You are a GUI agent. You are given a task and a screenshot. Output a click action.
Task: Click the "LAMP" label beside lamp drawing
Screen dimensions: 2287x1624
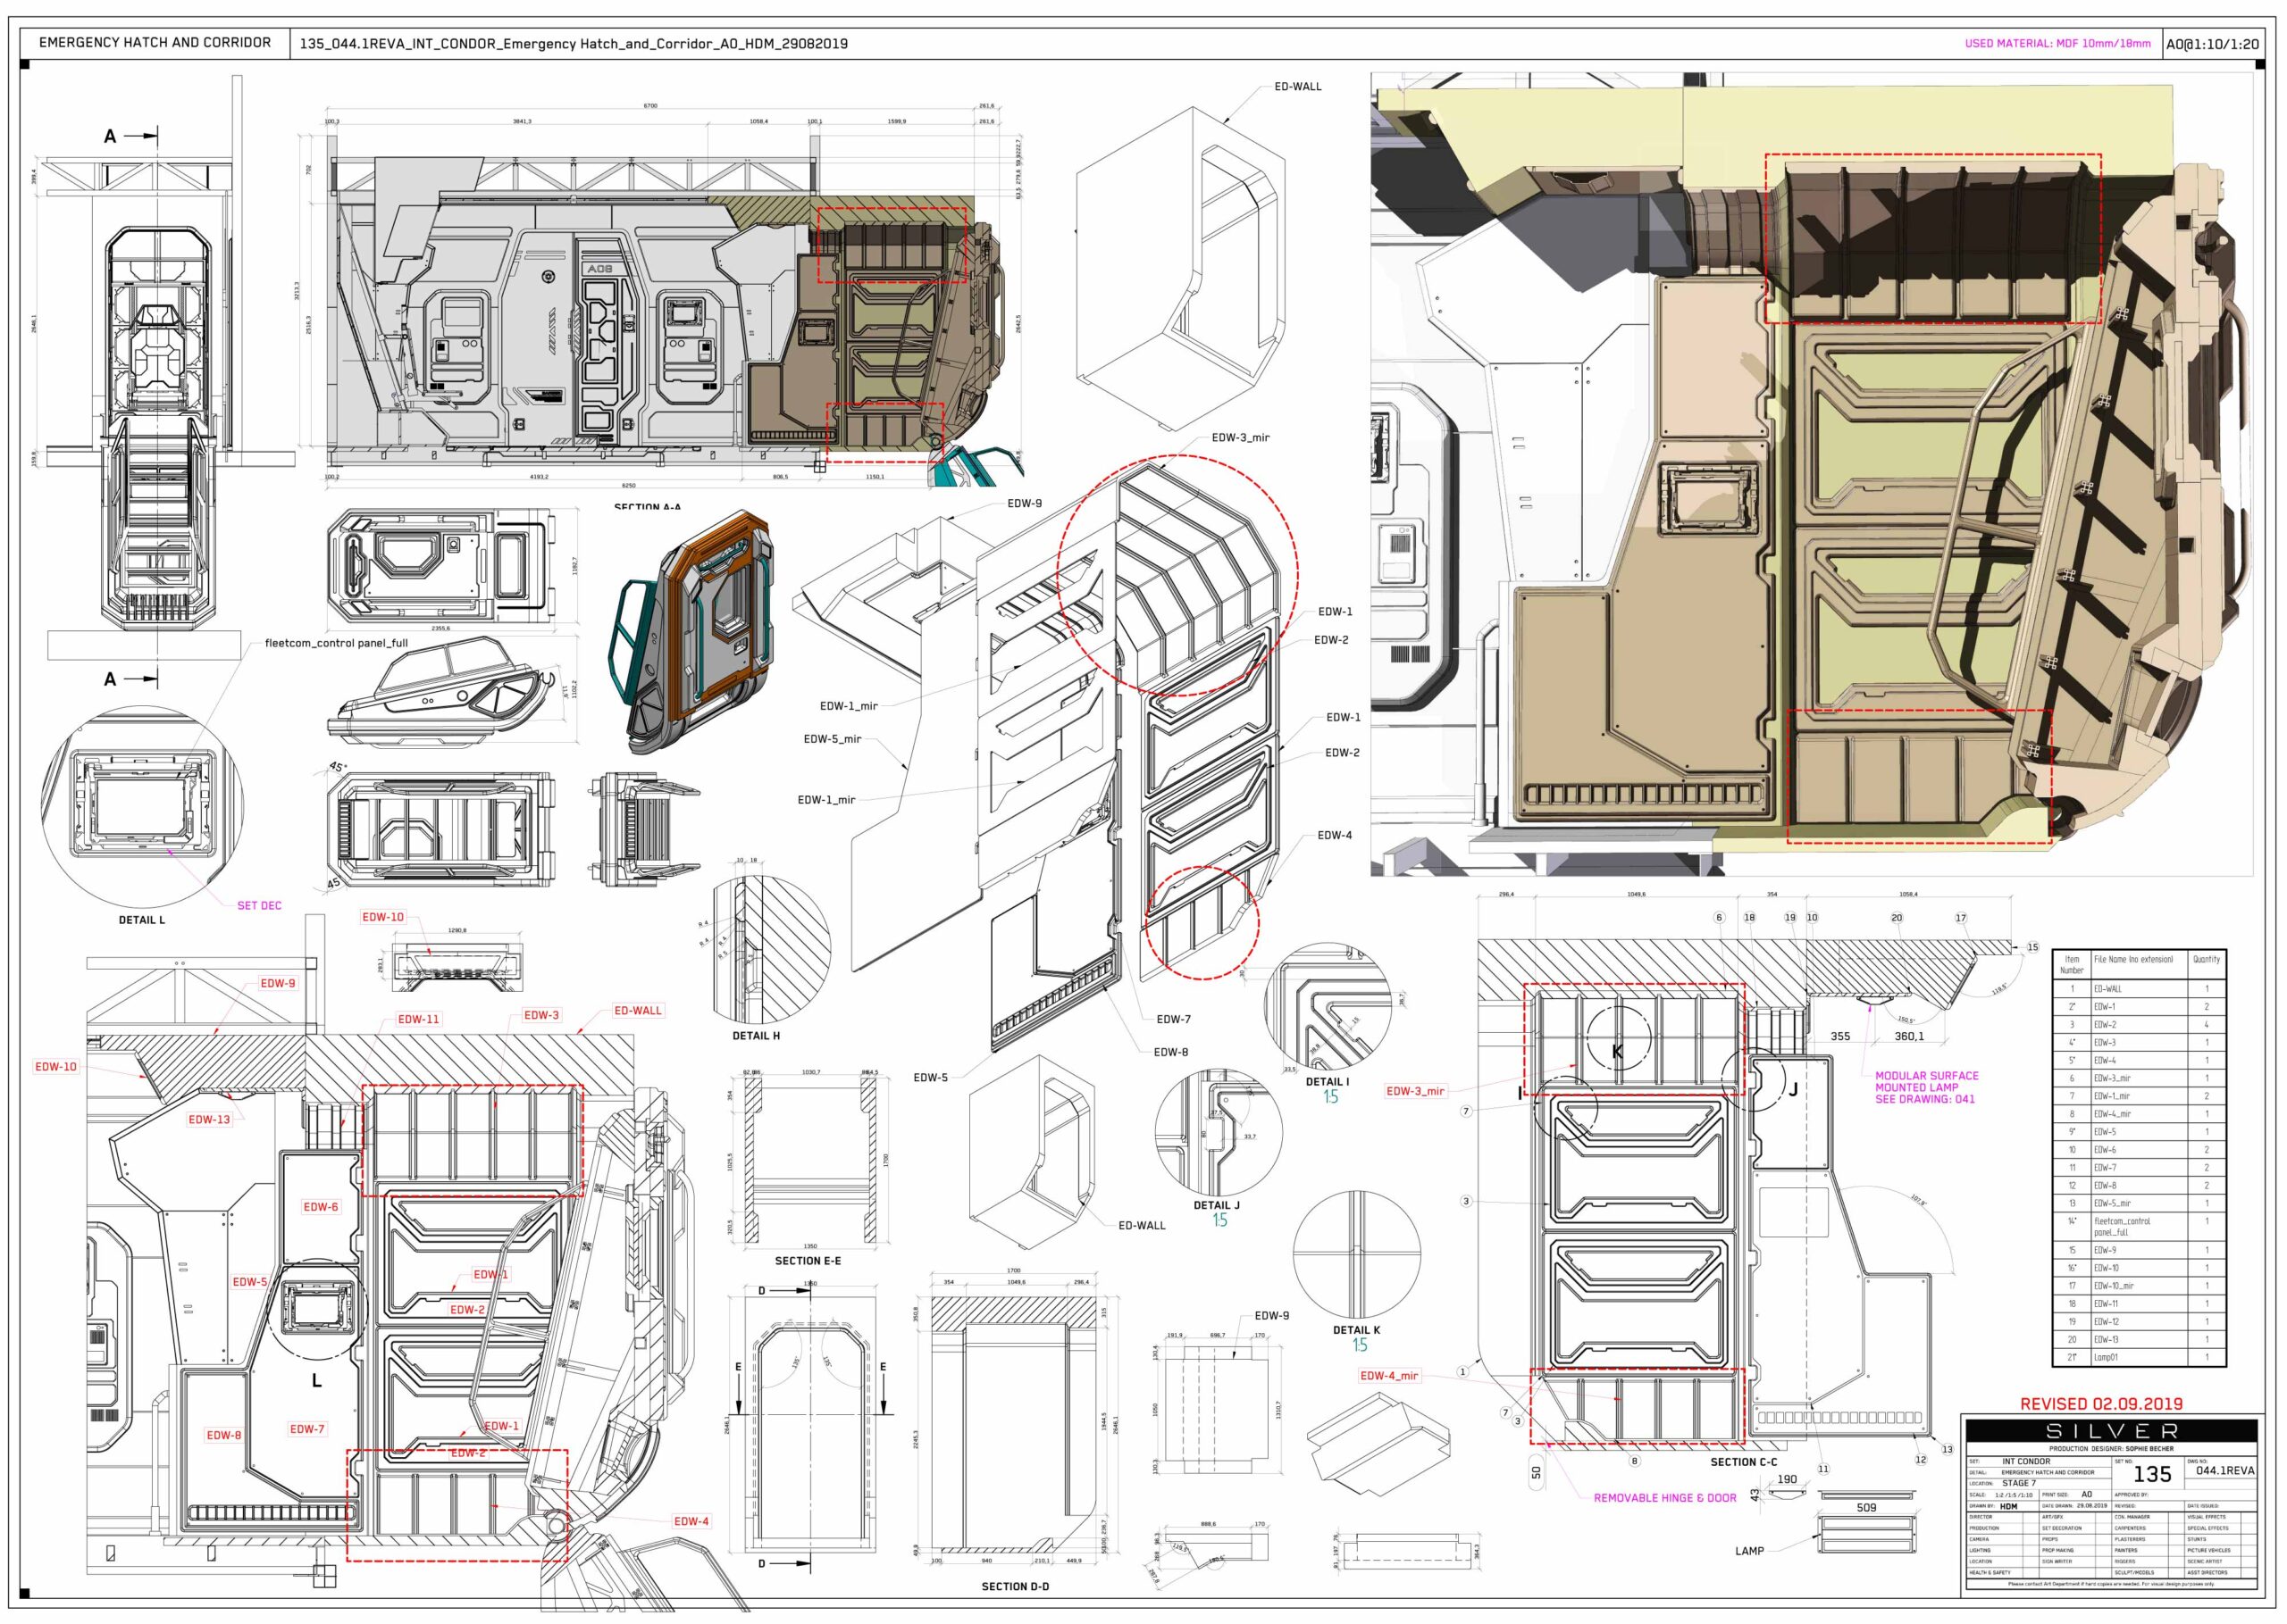point(1750,1551)
